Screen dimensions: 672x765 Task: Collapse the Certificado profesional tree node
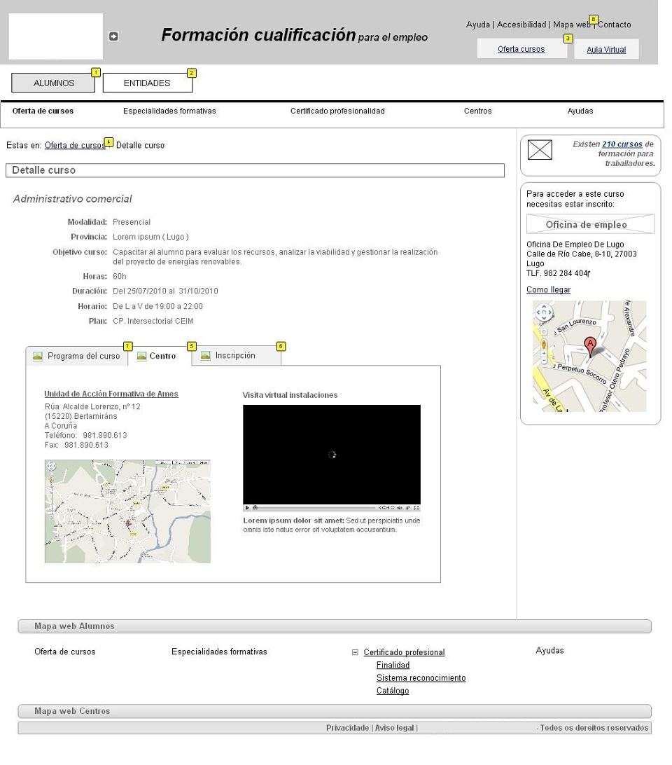tap(355, 652)
